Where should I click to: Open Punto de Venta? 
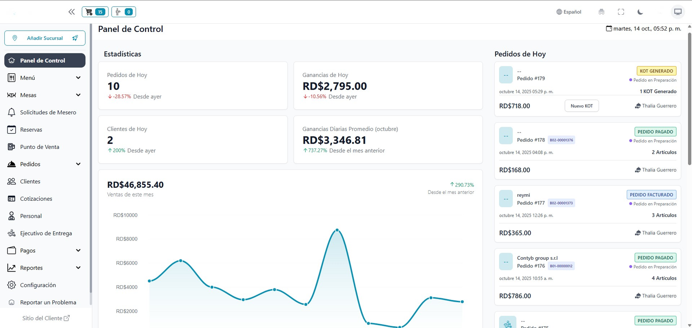pyautogui.click(x=45, y=147)
